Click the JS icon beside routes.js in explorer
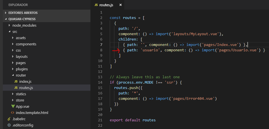Screen dimensions: 269x129 pyautogui.click(x=16, y=88)
